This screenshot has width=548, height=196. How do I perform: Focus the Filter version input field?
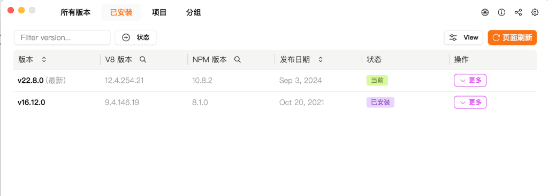62,37
